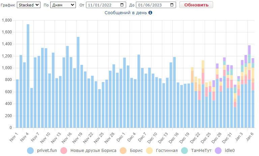Toggle Борис orange legend swatch

coord(123,151)
